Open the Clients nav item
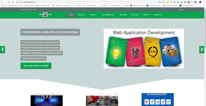 click(x=146, y=15)
